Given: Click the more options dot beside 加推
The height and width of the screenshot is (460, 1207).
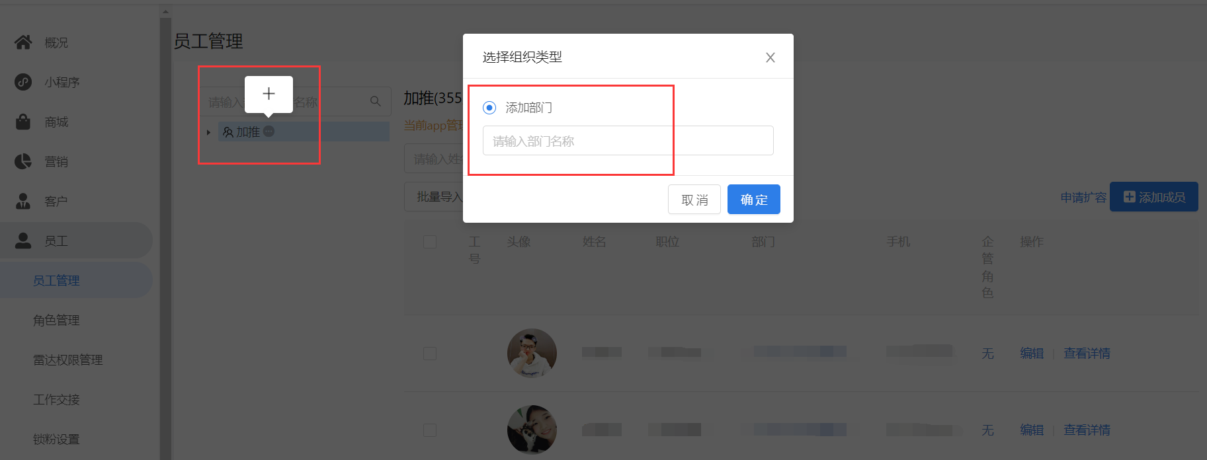Looking at the screenshot, I should point(269,132).
